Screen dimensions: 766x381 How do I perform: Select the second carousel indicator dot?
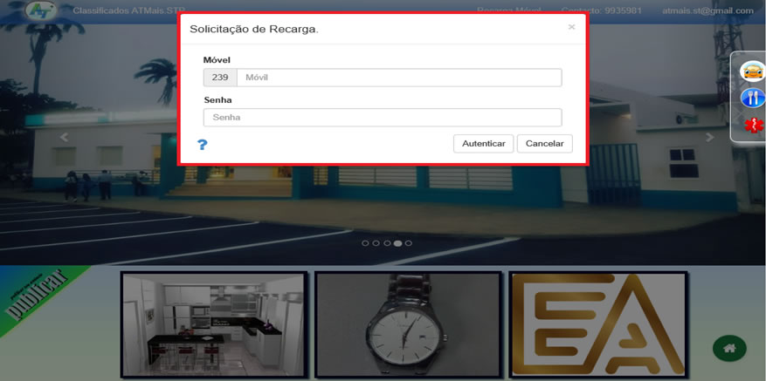coord(376,243)
